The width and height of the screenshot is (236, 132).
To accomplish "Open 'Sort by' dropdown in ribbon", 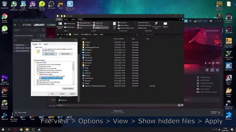I will click(x=115, y=25).
